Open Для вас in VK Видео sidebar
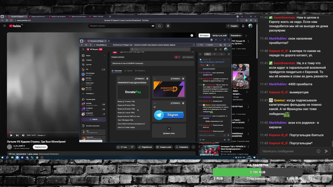 click(89, 64)
